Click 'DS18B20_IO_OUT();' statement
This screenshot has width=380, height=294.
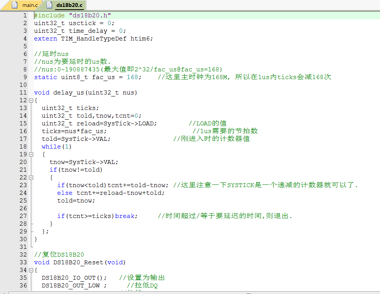pos(74,278)
